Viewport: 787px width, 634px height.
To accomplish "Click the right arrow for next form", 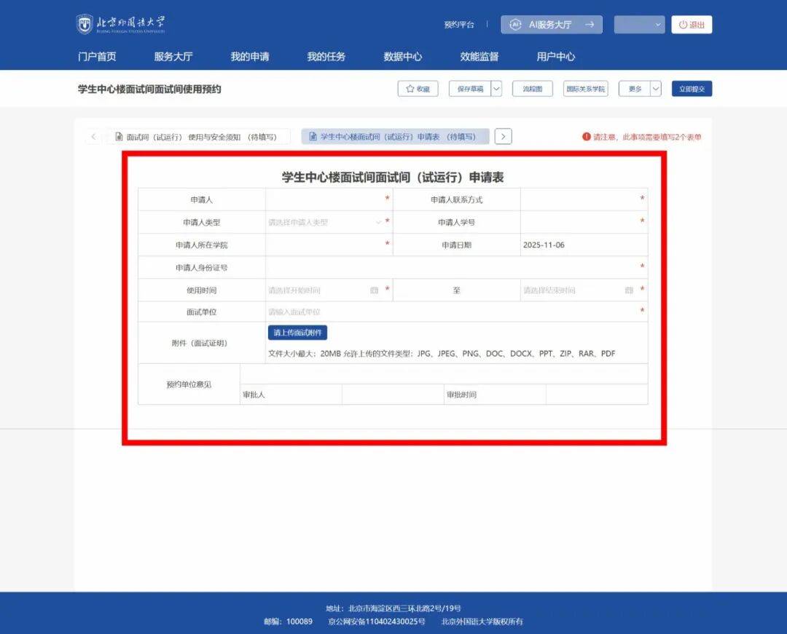I will [503, 137].
